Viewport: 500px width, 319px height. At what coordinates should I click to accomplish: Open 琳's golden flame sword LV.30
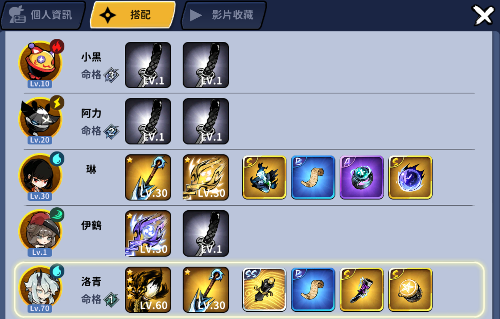(x=206, y=177)
